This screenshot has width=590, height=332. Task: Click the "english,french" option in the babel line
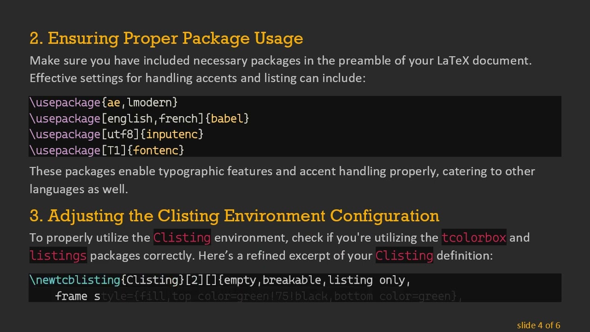pyautogui.click(x=153, y=119)
